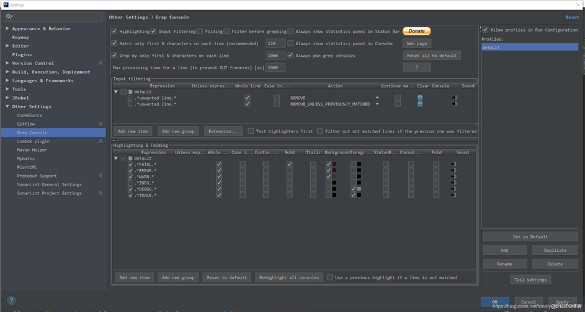This screenshot has width=585, height=312.
Task: Select PlantUML settings entry
Action: tap(27, 167)
